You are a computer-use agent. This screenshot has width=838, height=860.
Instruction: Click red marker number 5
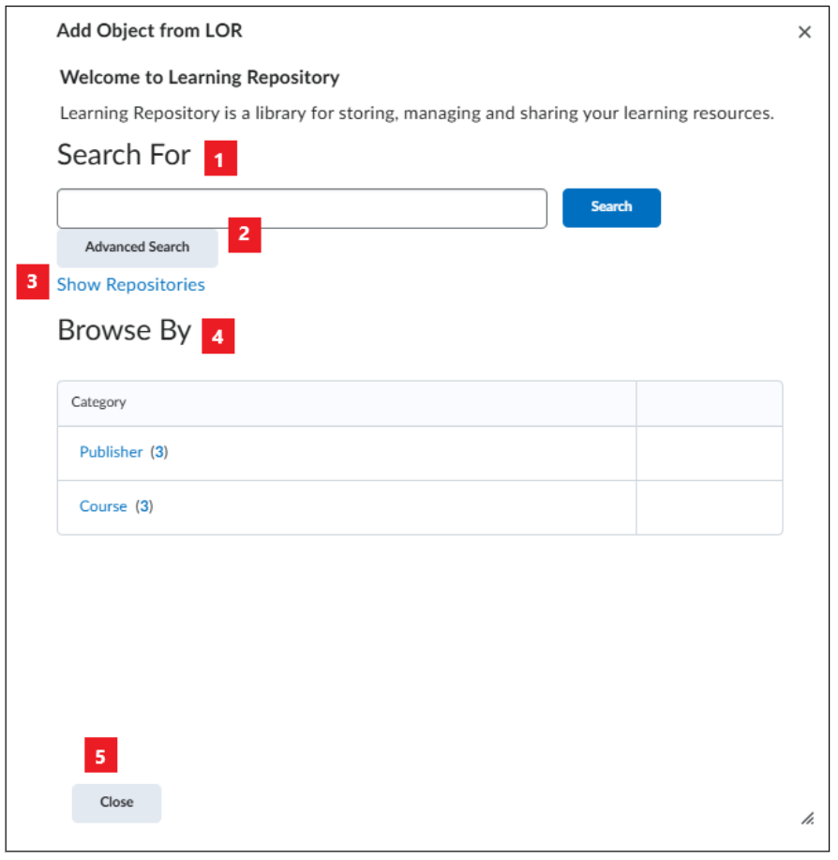coord(101,755)
